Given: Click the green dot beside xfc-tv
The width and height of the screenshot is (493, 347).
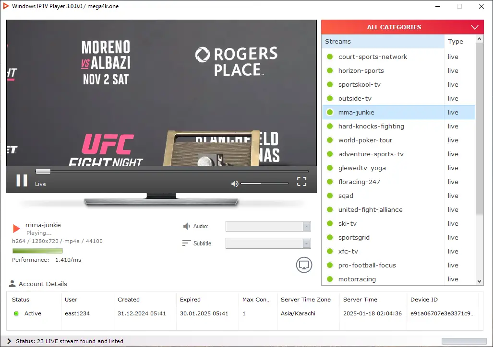Looking at the screenshot, I should 330,251.
